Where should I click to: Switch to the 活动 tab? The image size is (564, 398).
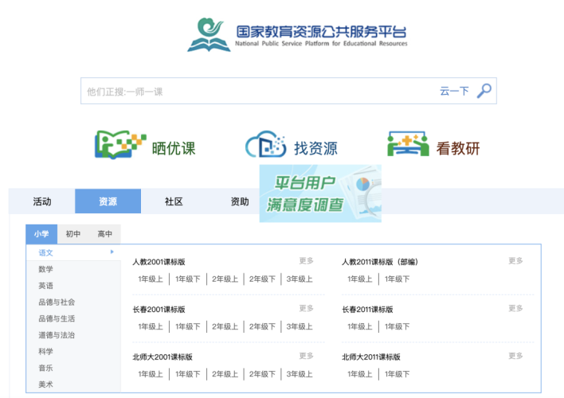click(42, 202)
